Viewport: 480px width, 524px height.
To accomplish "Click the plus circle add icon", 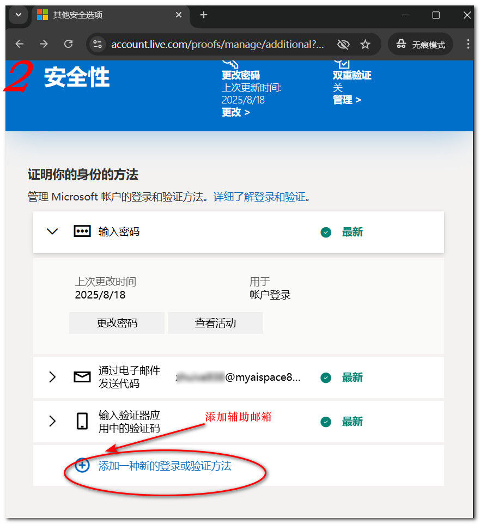I will click(82, 465).
